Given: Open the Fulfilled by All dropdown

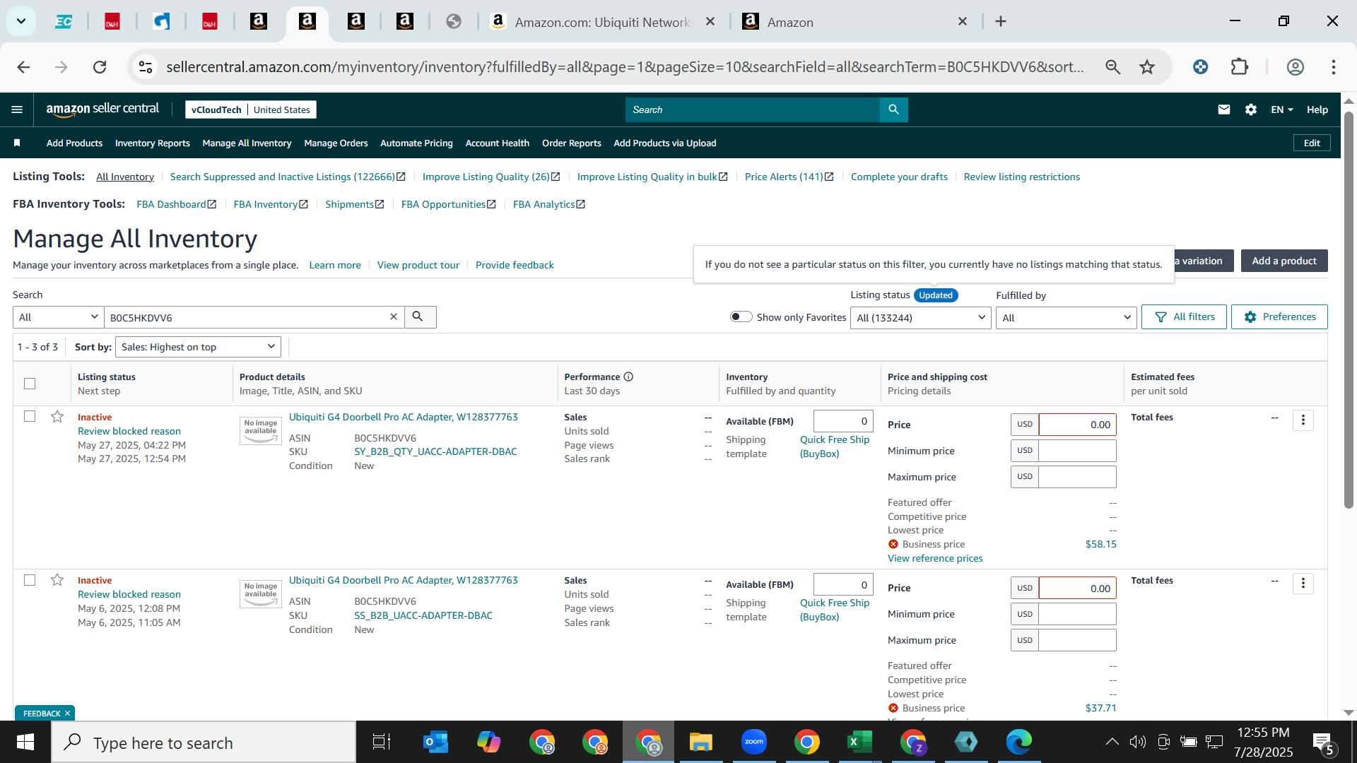Looking at the screenshot, I should point(1066,318).
